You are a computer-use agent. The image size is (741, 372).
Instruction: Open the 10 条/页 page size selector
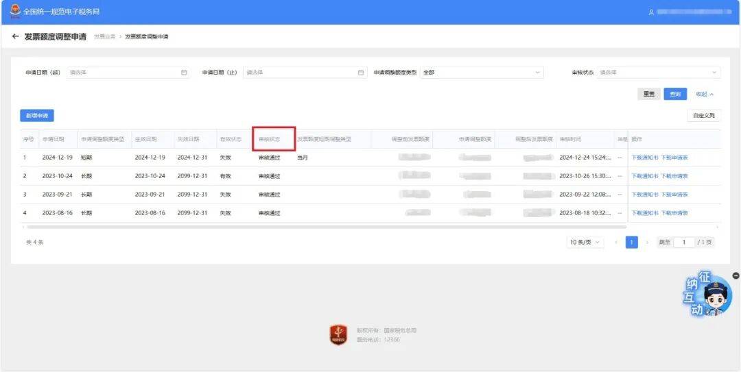point(585,243)
